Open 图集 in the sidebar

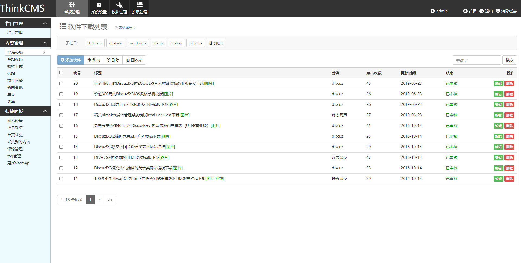(x=11, y=102)
